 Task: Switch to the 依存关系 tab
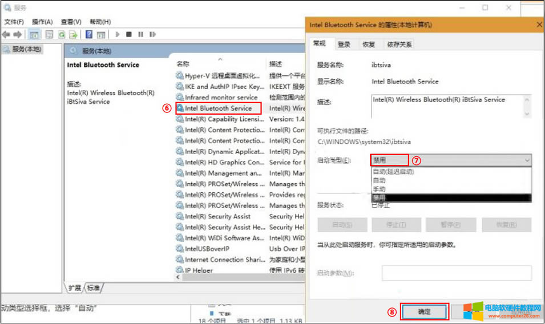tap(399, 44)
